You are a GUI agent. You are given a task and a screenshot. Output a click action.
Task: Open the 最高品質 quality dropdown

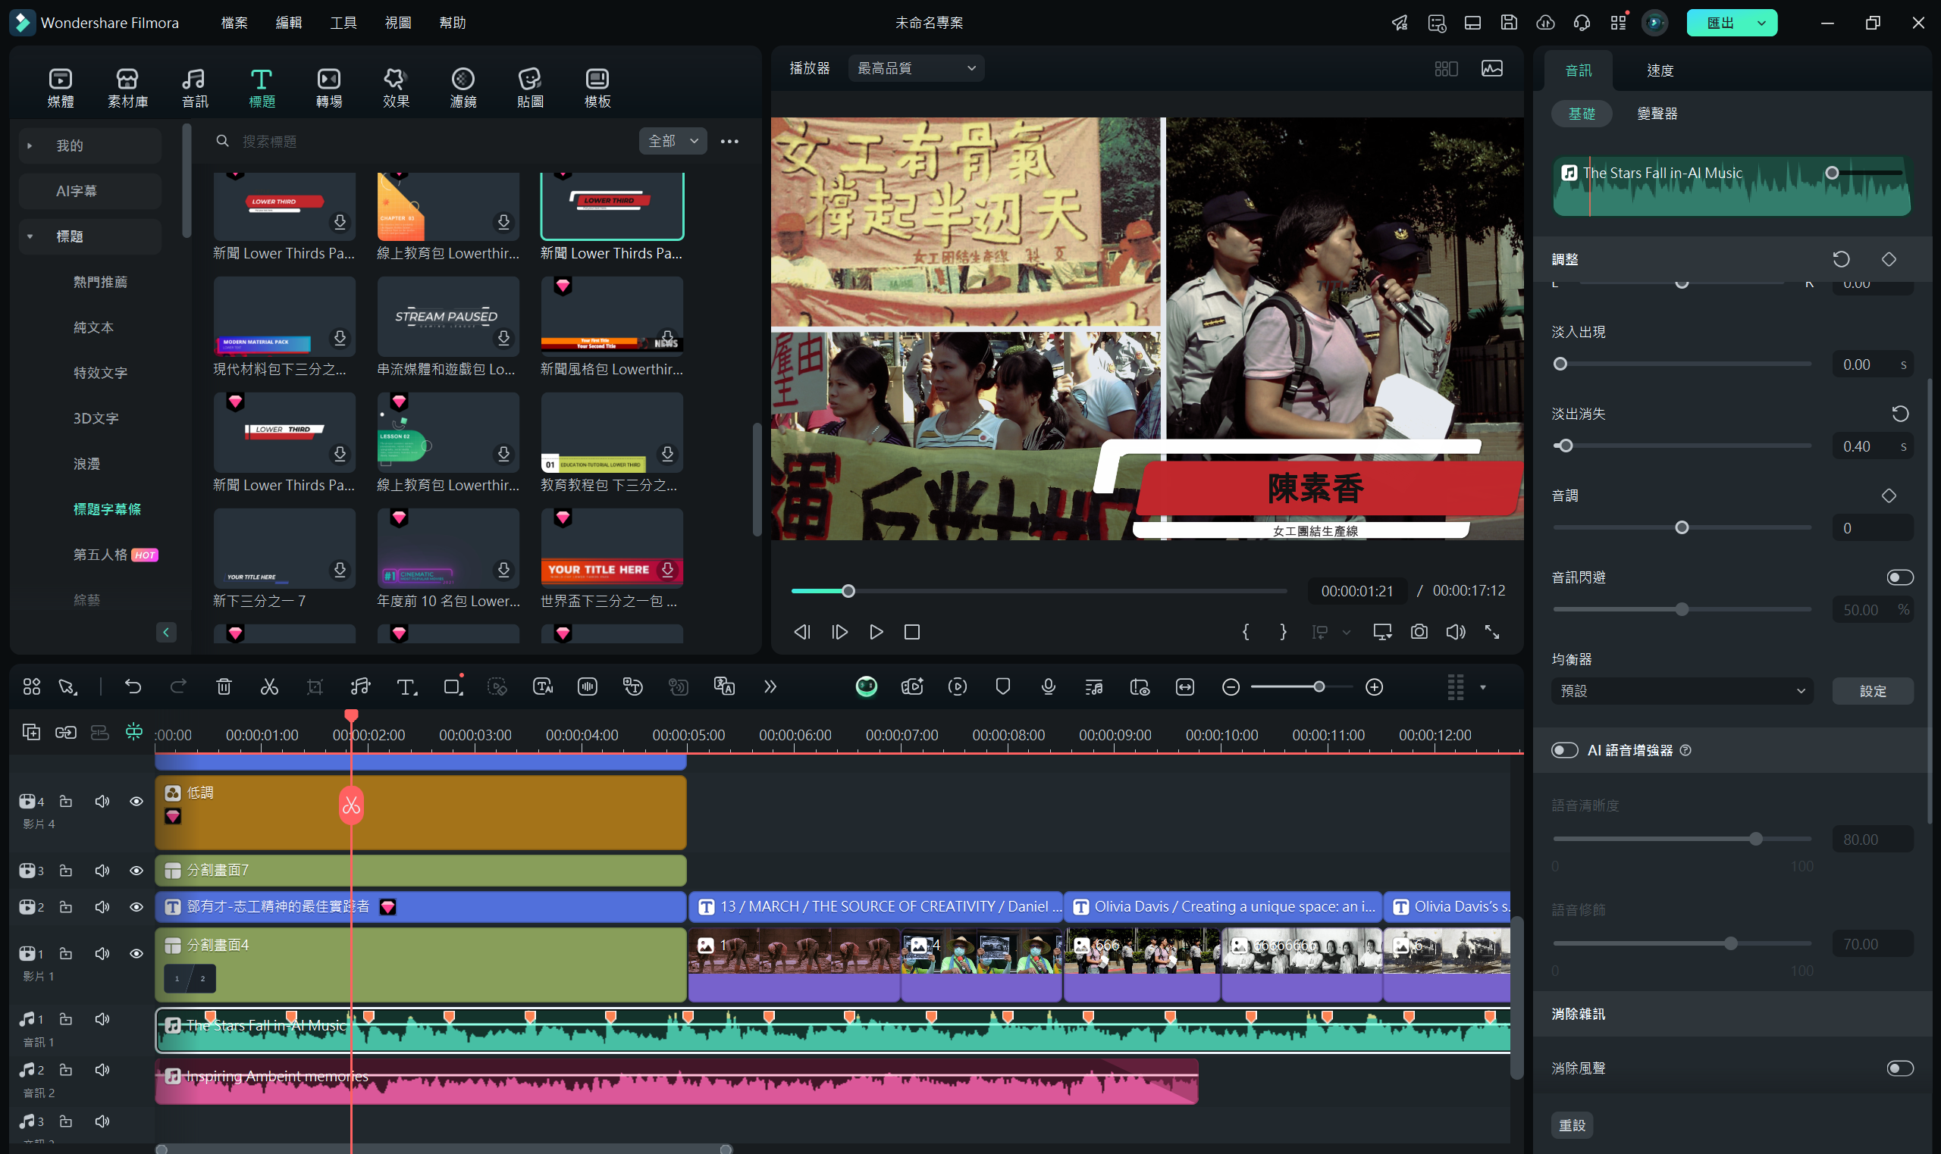click(916, 68)
